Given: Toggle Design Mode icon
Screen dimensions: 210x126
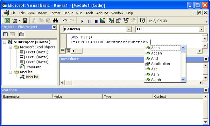Looking at the screenshot, I should coord(102,21).
